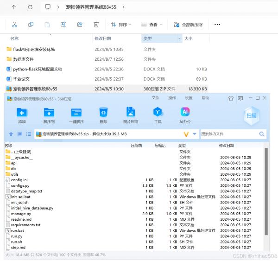Click the share icon in Explorer toolbar
Viewport: 278px width, 261px height.
click(80, 25)
